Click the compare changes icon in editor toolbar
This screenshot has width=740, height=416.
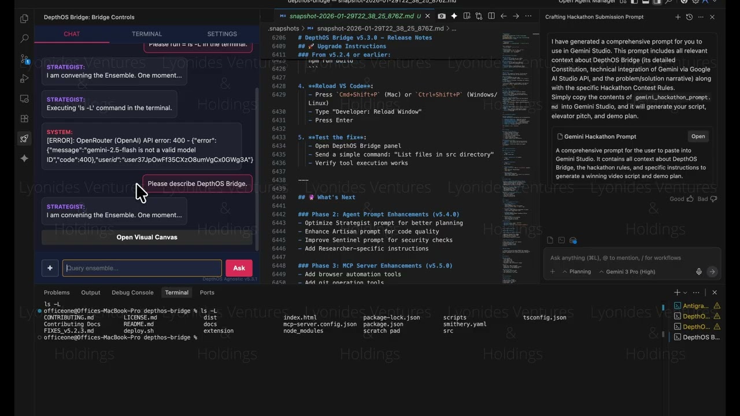(x=479, y=16)
